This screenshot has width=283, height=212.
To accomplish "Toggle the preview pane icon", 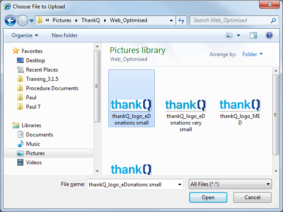I will [253, 35].
